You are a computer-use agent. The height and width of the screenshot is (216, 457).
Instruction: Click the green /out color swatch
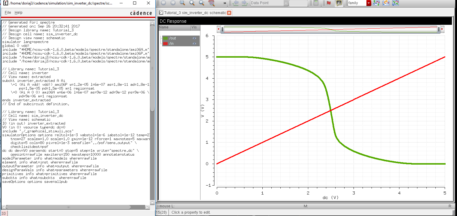click(165, 38)
